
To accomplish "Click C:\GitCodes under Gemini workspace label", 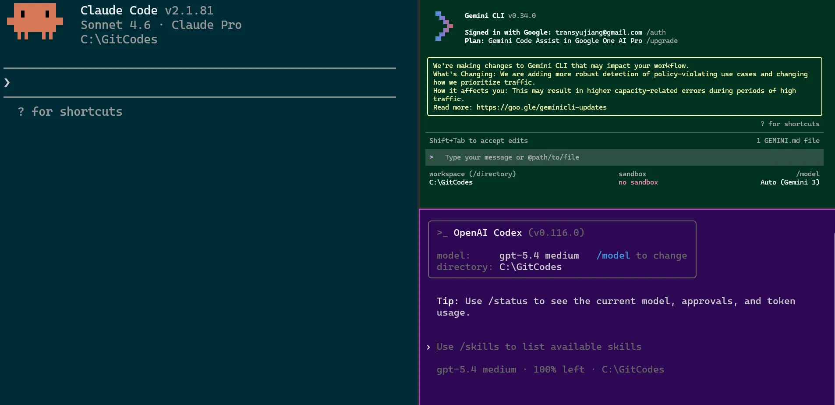I will coord(451,182).
